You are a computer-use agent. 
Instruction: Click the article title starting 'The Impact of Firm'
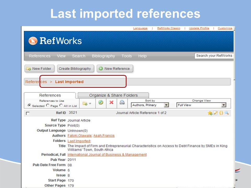[x=147, y=148]
